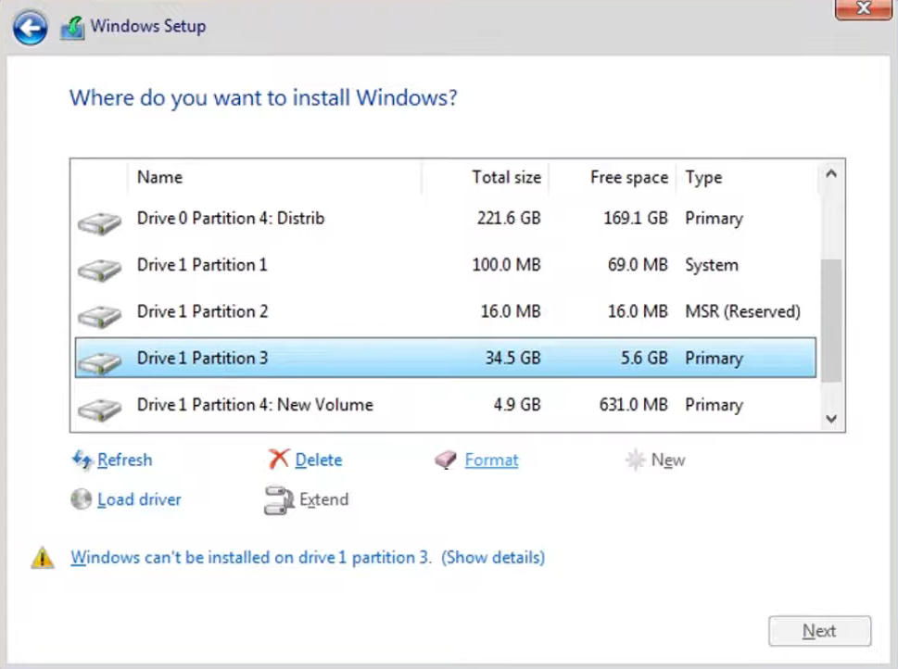This screenshot has width=898, height=669.
Task: Click the 34.5 GB total size cell
Action: (513, 358)
